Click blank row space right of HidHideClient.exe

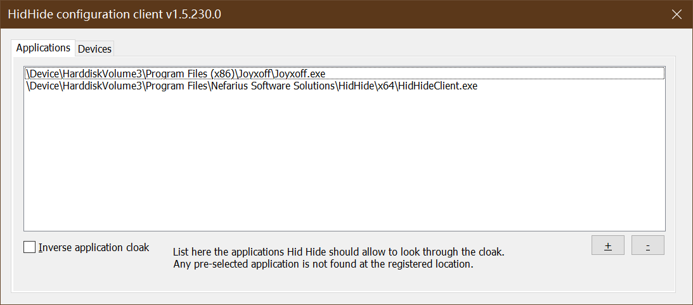tap(571, 86)
